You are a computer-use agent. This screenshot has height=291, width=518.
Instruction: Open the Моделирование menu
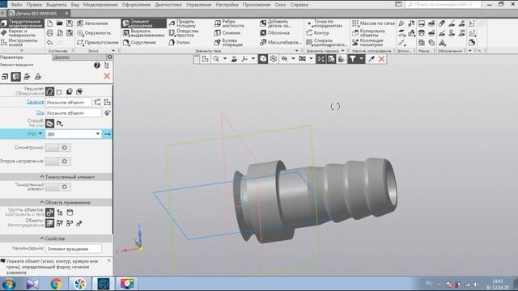(100, 5)
